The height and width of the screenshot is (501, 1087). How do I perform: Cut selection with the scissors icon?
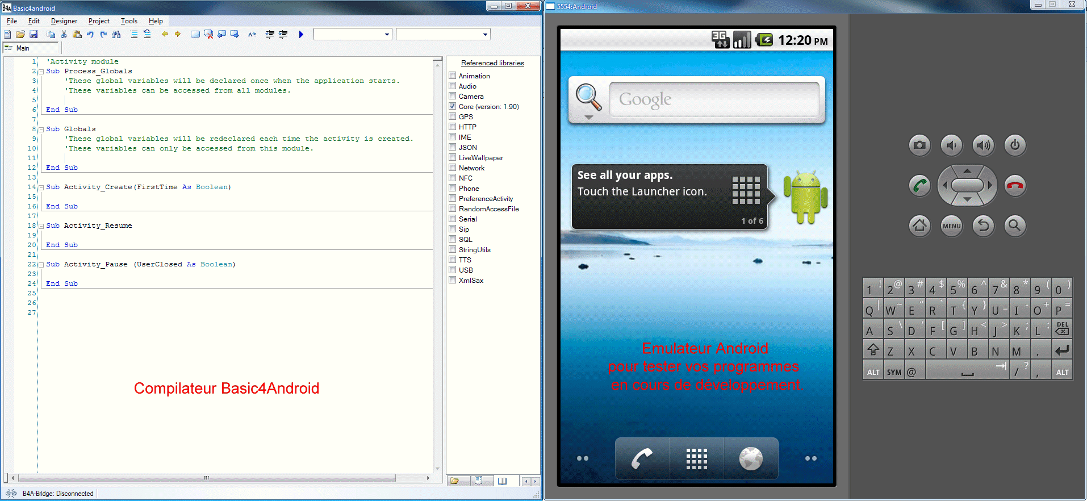(64, 35)
